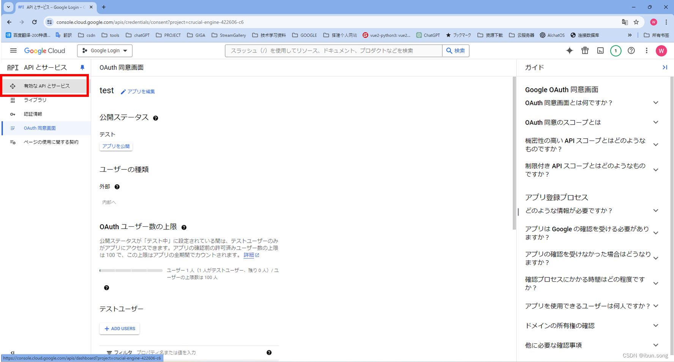Viewport: 674px width, 362px height.
Task: Click the main content vertical scrollbar
Action: pyautogui.click(x=515, y=153)
